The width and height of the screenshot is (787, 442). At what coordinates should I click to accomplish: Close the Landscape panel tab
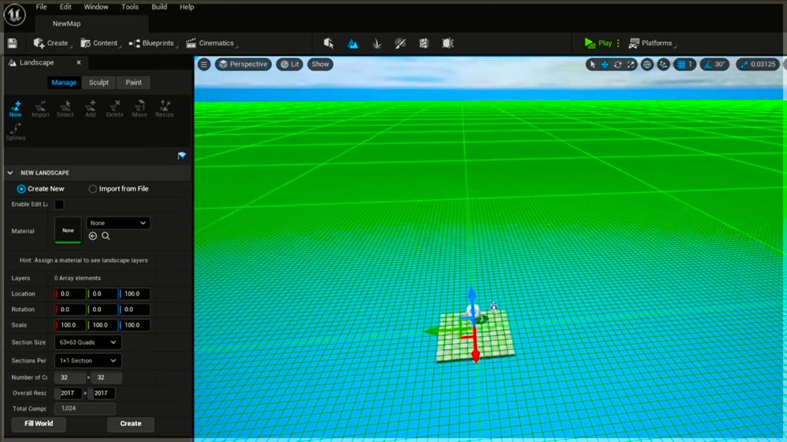pos(79,63)
